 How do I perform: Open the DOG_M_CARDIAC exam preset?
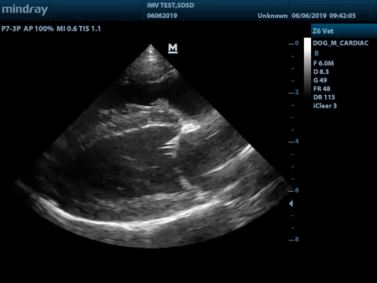341,43
